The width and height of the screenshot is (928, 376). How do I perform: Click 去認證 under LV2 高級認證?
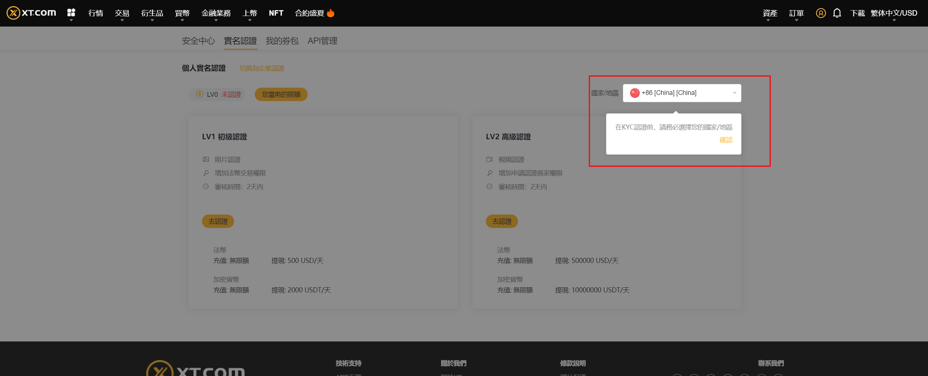tap(502, 221)
